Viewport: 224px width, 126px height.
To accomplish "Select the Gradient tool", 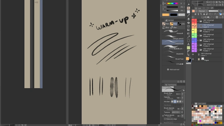I will coord(189,30).
